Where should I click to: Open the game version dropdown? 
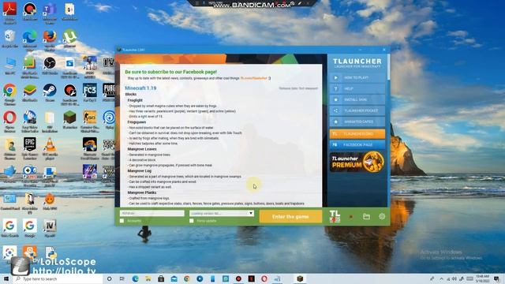coord(222,213)
